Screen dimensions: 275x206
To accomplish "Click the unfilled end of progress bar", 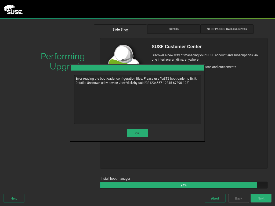I will (x=262, y=185).
